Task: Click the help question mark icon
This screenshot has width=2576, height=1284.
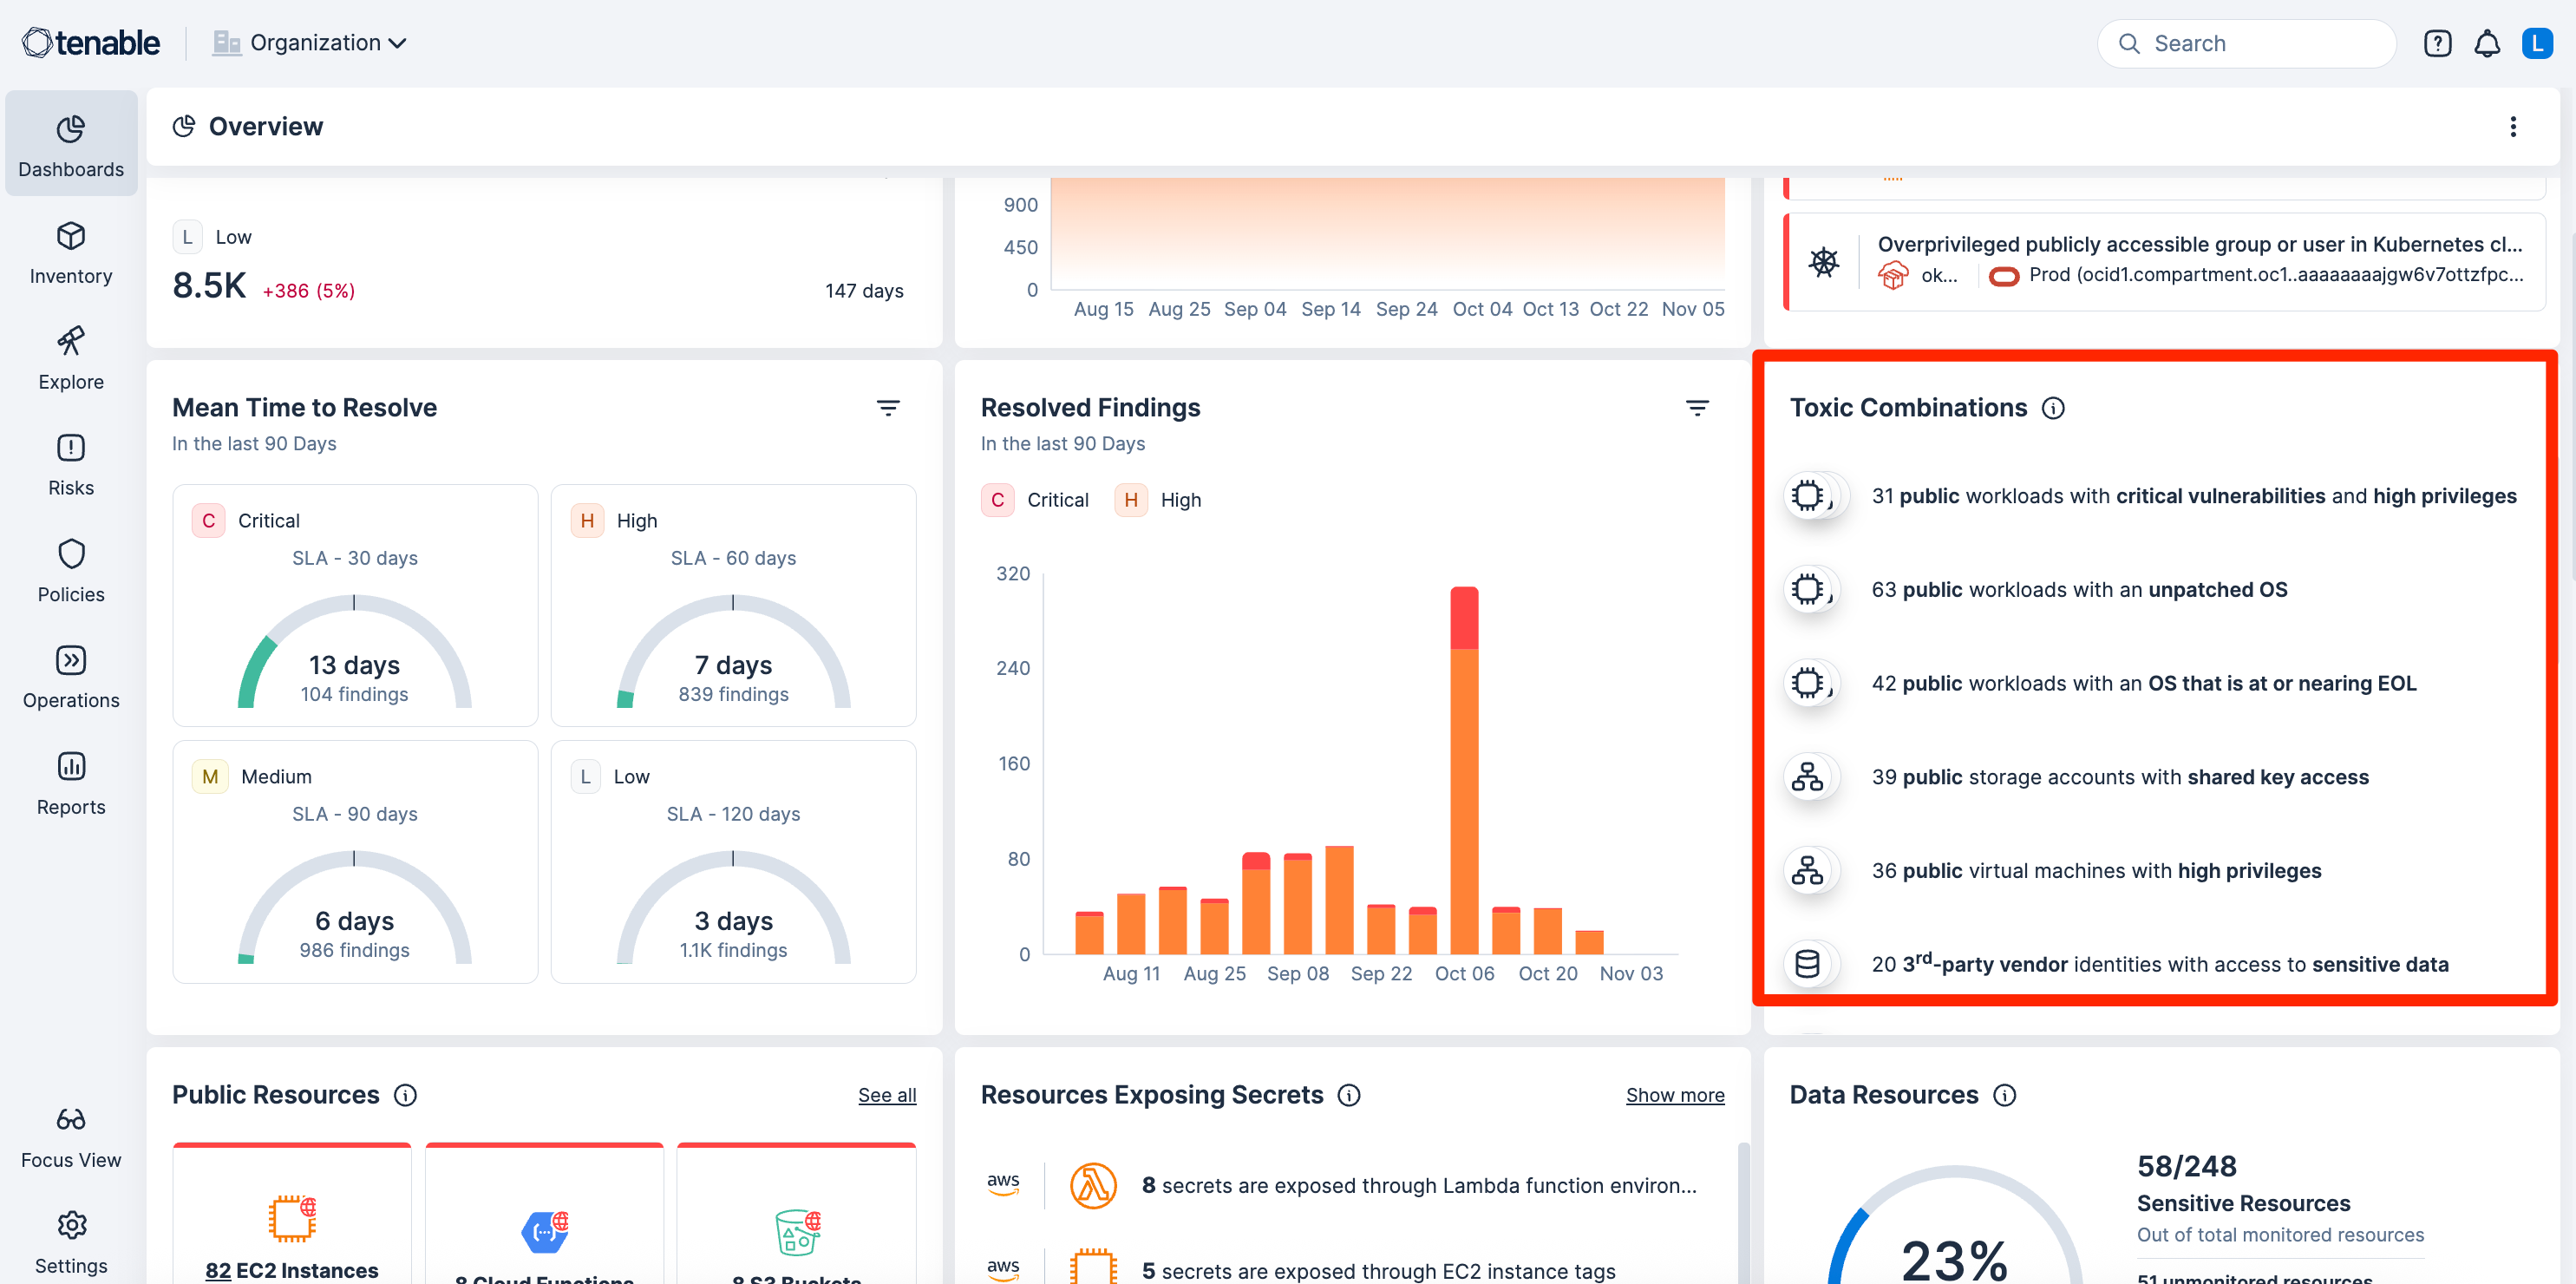Action: click(x=2437, y=43)
